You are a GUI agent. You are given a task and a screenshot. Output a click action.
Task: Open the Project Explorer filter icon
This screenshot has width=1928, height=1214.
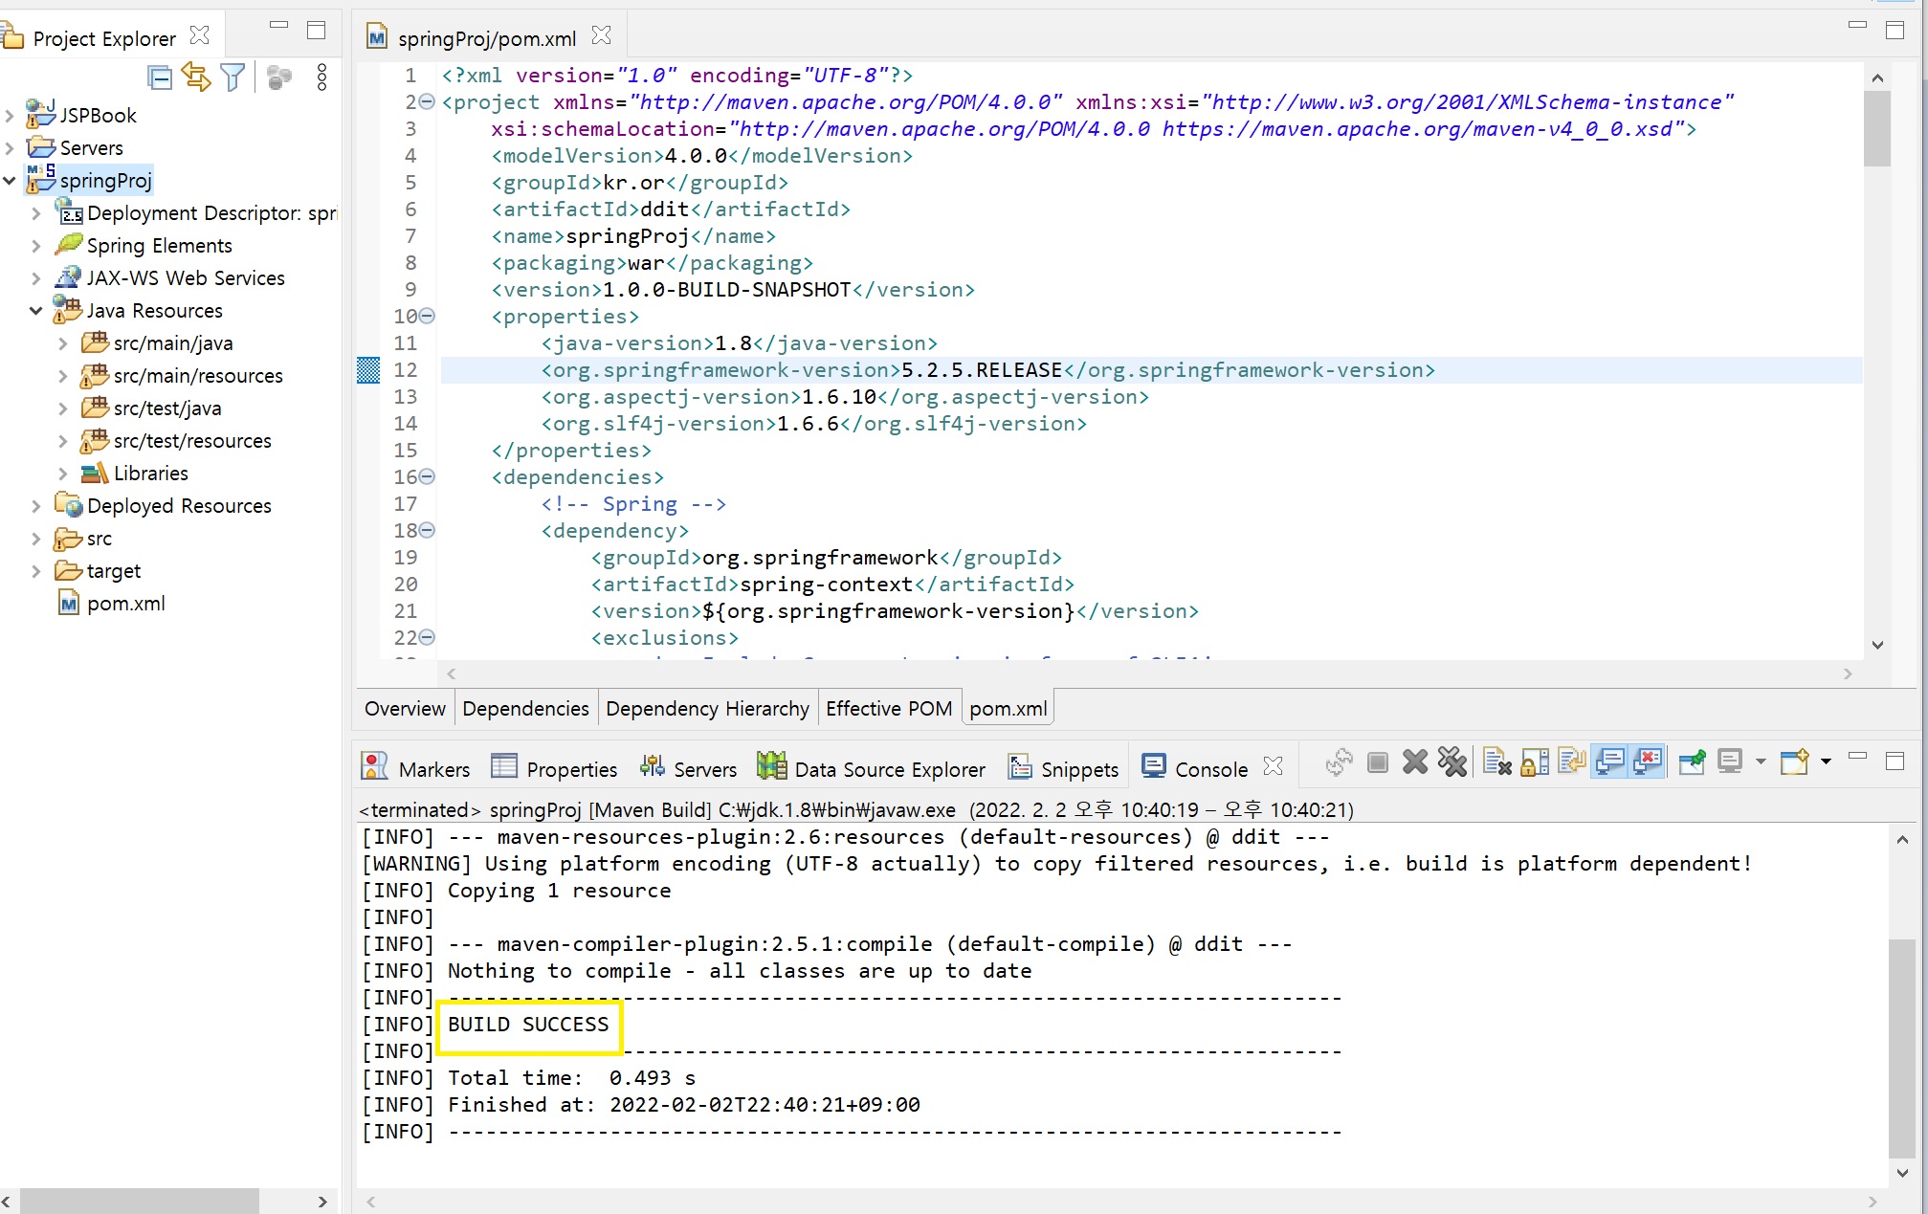[233, 77]
